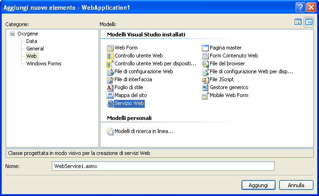
Task: Collapse the Oxygene category tree node
Action: 13,34
